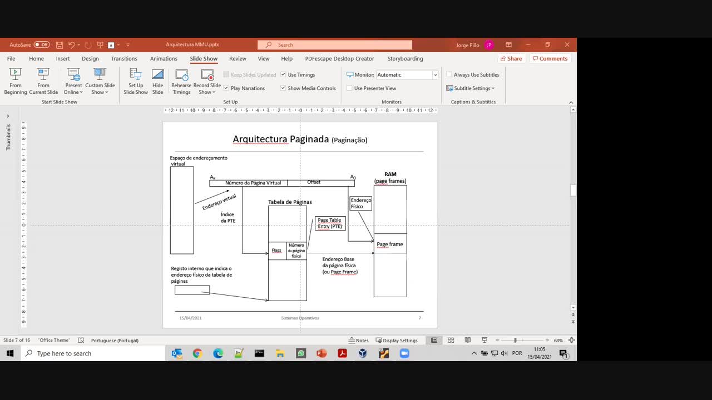Open Adobe Acrobat from the taskbar

(342, 353)
